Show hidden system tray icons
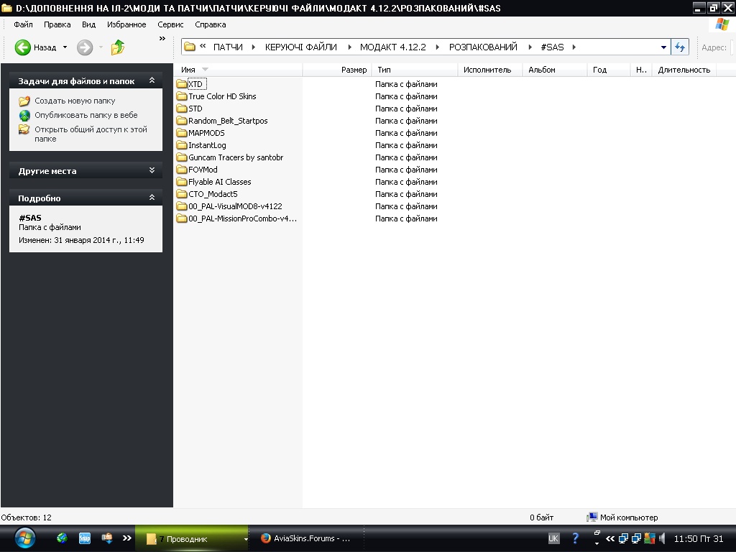This screenshot has height=552, width=736. click(610, 538)
